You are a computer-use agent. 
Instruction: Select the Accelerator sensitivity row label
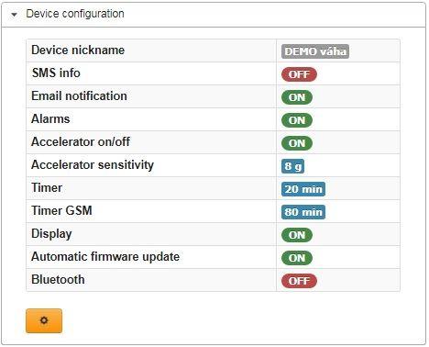point(93,165)
